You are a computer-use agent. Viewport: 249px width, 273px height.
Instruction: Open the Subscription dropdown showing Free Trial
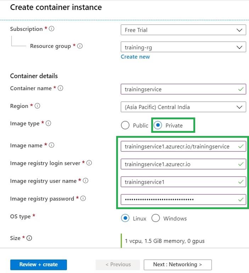tap(183, 30)
